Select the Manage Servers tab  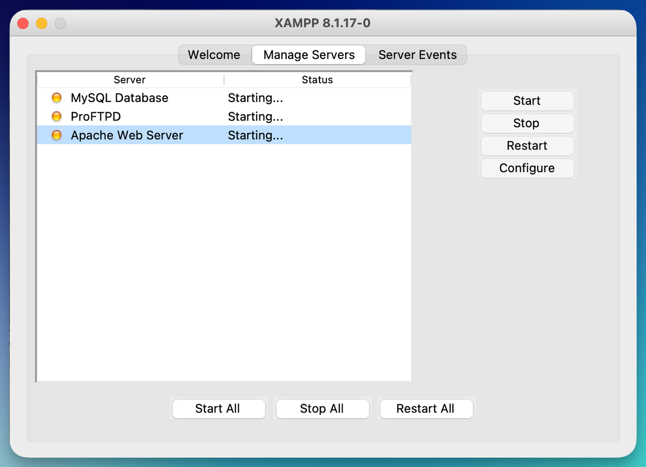click(309, 55)
